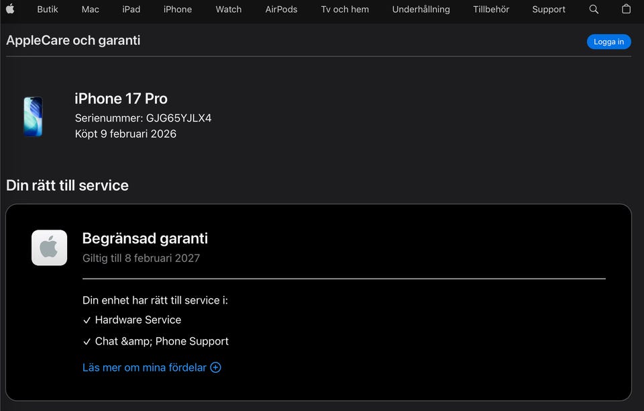This screenshot has width=644, height=411.
Task: Open the Watch section
Action: click(x=229, y=9)
